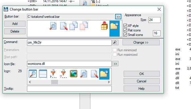Viewport: 191px width, 109px height.
Task: Uncheck the XP style checkbox
Action: (x=125, y=25)
